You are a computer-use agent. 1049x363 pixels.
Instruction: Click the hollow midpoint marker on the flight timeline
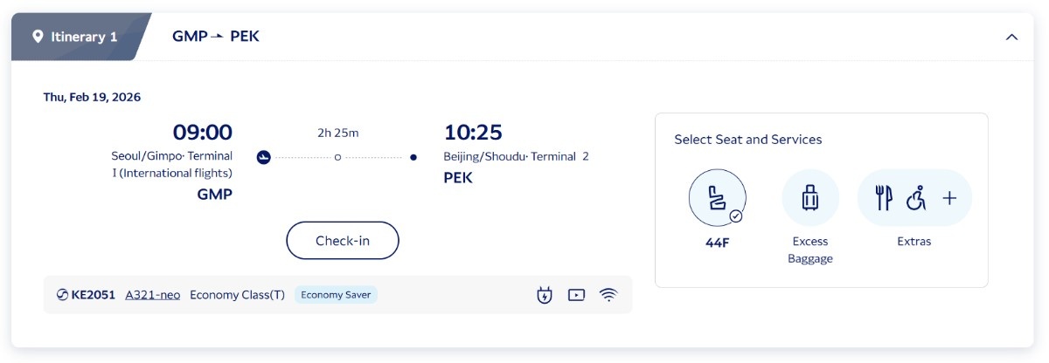tap(338, 157)
